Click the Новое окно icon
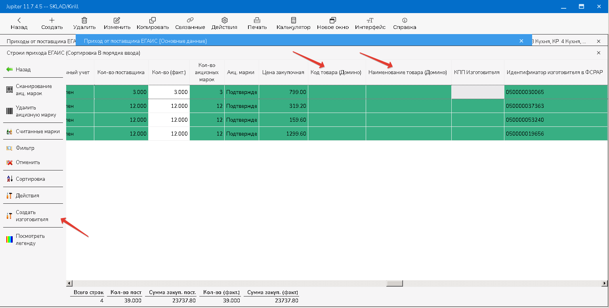 (332, 20)
